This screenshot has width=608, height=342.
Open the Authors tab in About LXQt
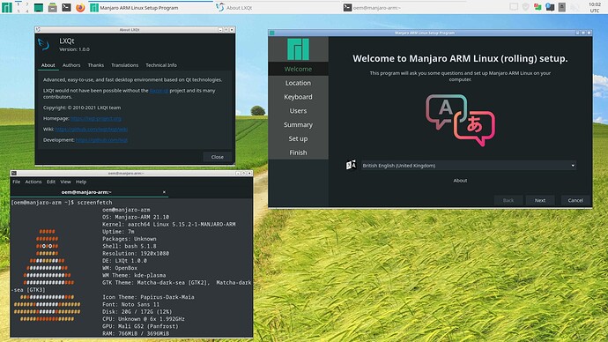(71, 65)
